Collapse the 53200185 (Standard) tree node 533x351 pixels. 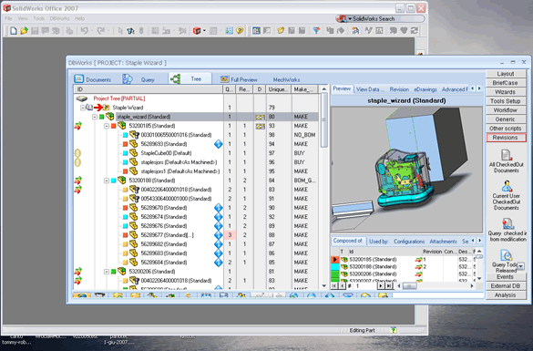pos(107,126)
